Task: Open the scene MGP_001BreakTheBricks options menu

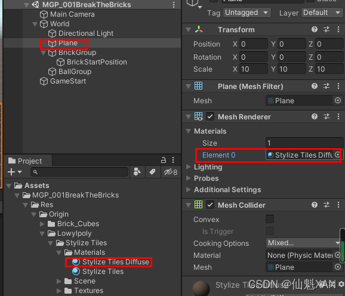Action: point(174,5)
